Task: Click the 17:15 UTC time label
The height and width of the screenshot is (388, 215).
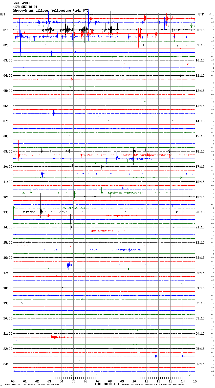Action: tap(200, 167)
